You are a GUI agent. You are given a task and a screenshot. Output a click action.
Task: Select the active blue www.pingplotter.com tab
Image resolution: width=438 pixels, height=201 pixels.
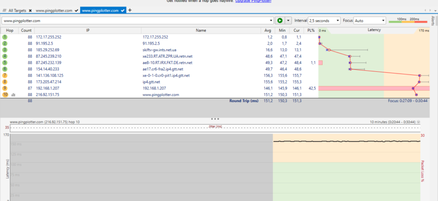pyautogui.click(x=103, y=11)
